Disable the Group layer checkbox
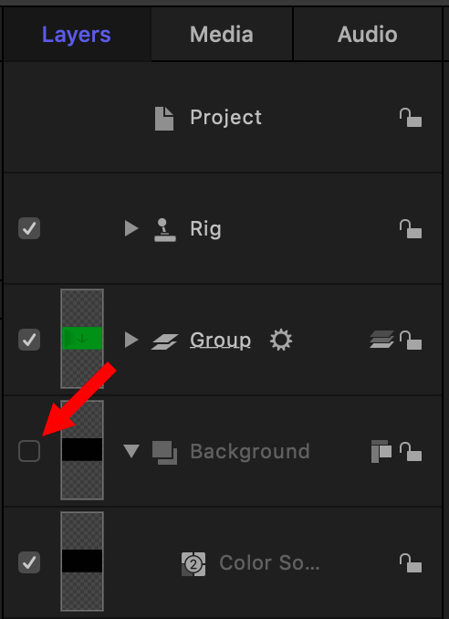Screen dimensions: 449x619 pyautogui.click(x=29, y=340)
